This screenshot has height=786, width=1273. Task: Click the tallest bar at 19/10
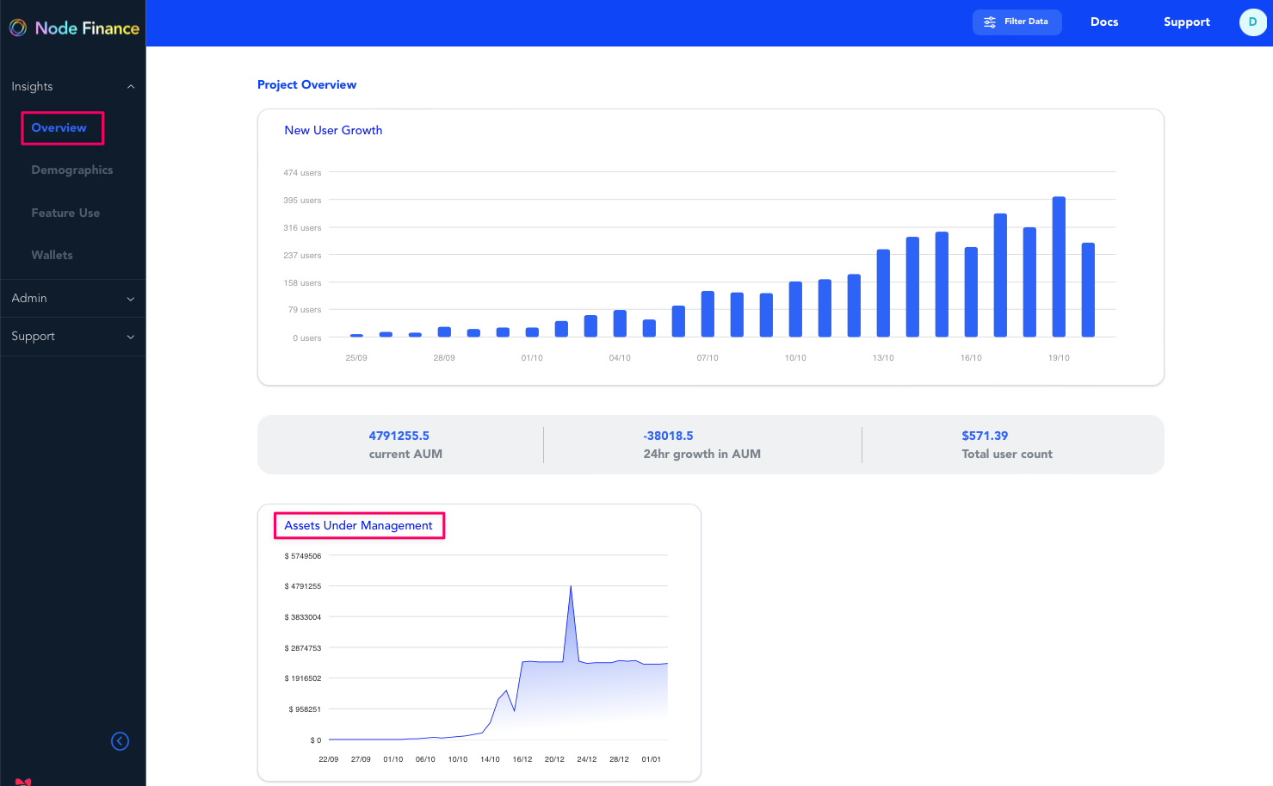[1059, 267]
